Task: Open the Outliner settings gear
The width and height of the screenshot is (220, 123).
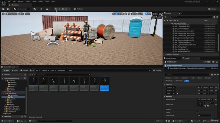Action: pyautogui.click(x=217, y=17)
